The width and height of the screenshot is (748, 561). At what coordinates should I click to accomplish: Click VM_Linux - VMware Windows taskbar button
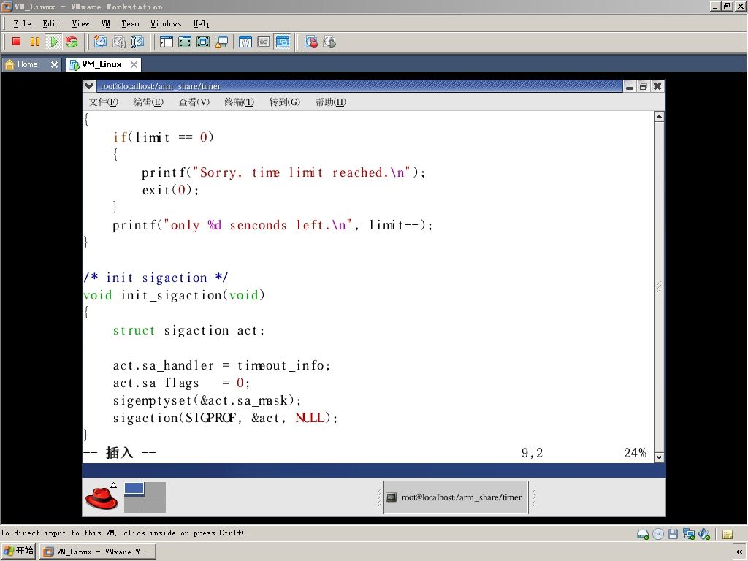pos(98,552)
